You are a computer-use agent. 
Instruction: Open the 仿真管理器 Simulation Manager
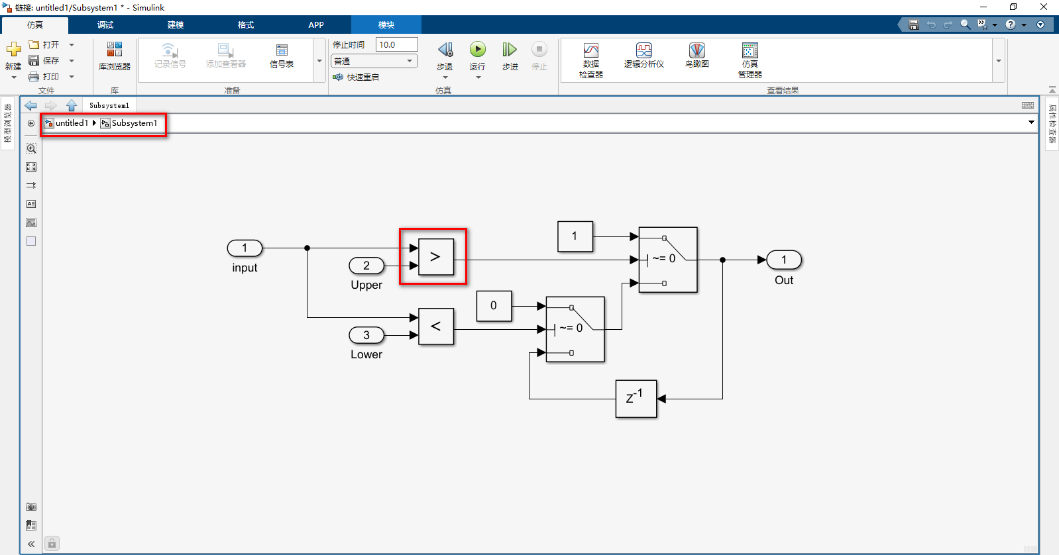pos(750,60)
